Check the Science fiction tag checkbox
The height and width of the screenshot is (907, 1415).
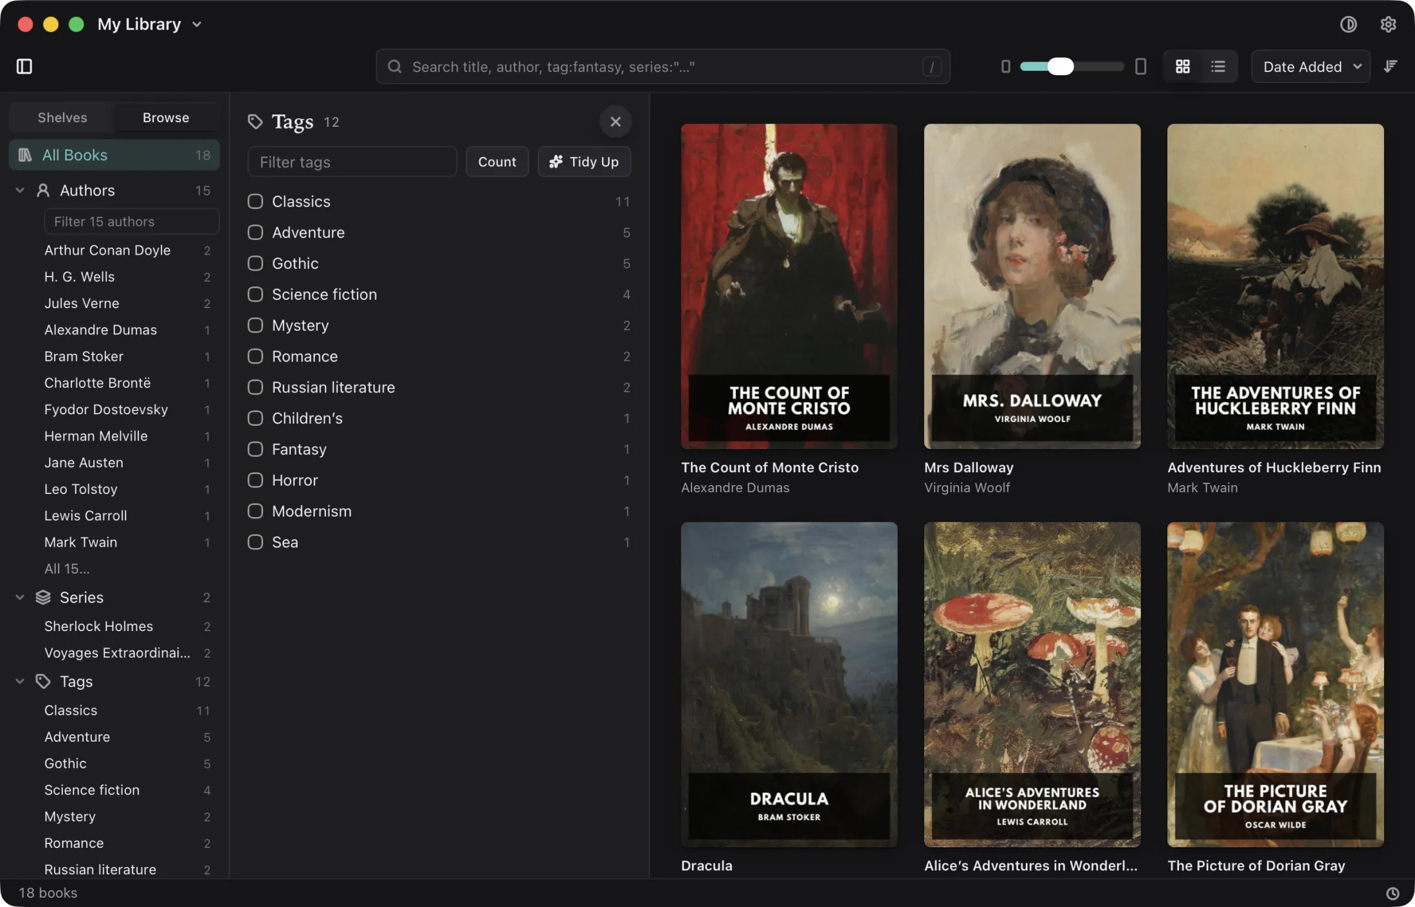pyautogui.click(x=255, y=294)
